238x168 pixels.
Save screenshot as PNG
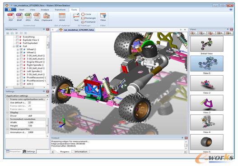37,17
